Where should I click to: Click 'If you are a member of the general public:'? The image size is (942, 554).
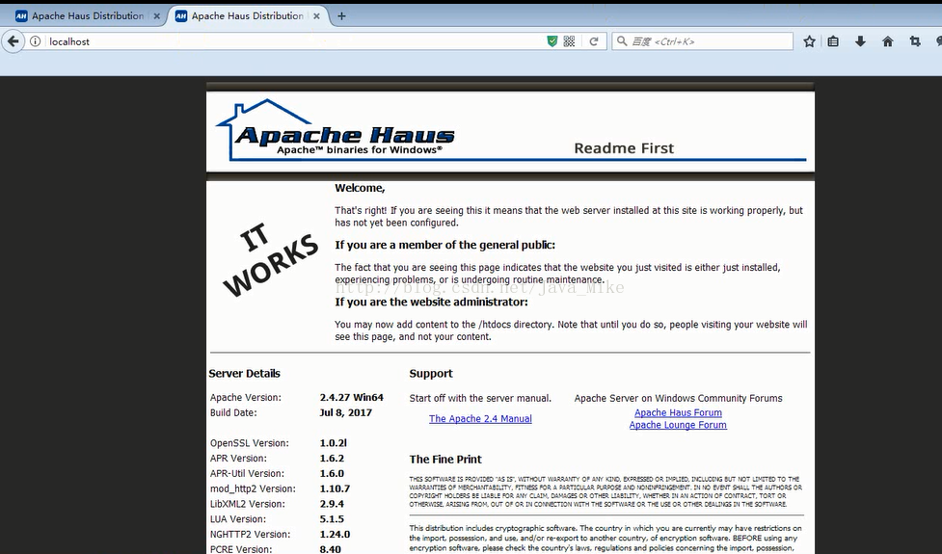445,245
